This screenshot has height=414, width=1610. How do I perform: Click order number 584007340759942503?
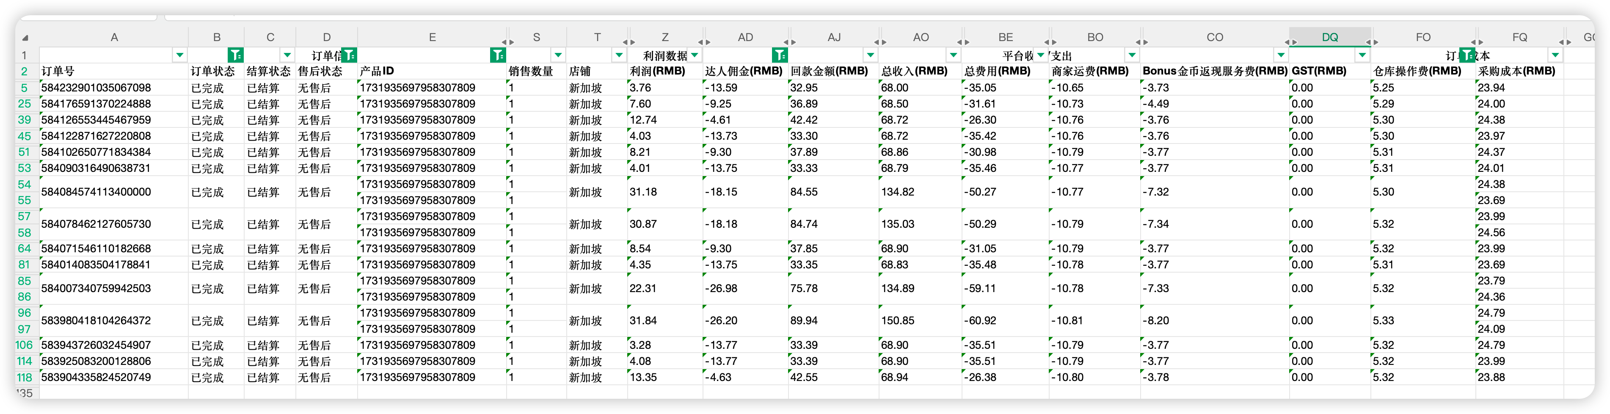click(x=114, y=288)
